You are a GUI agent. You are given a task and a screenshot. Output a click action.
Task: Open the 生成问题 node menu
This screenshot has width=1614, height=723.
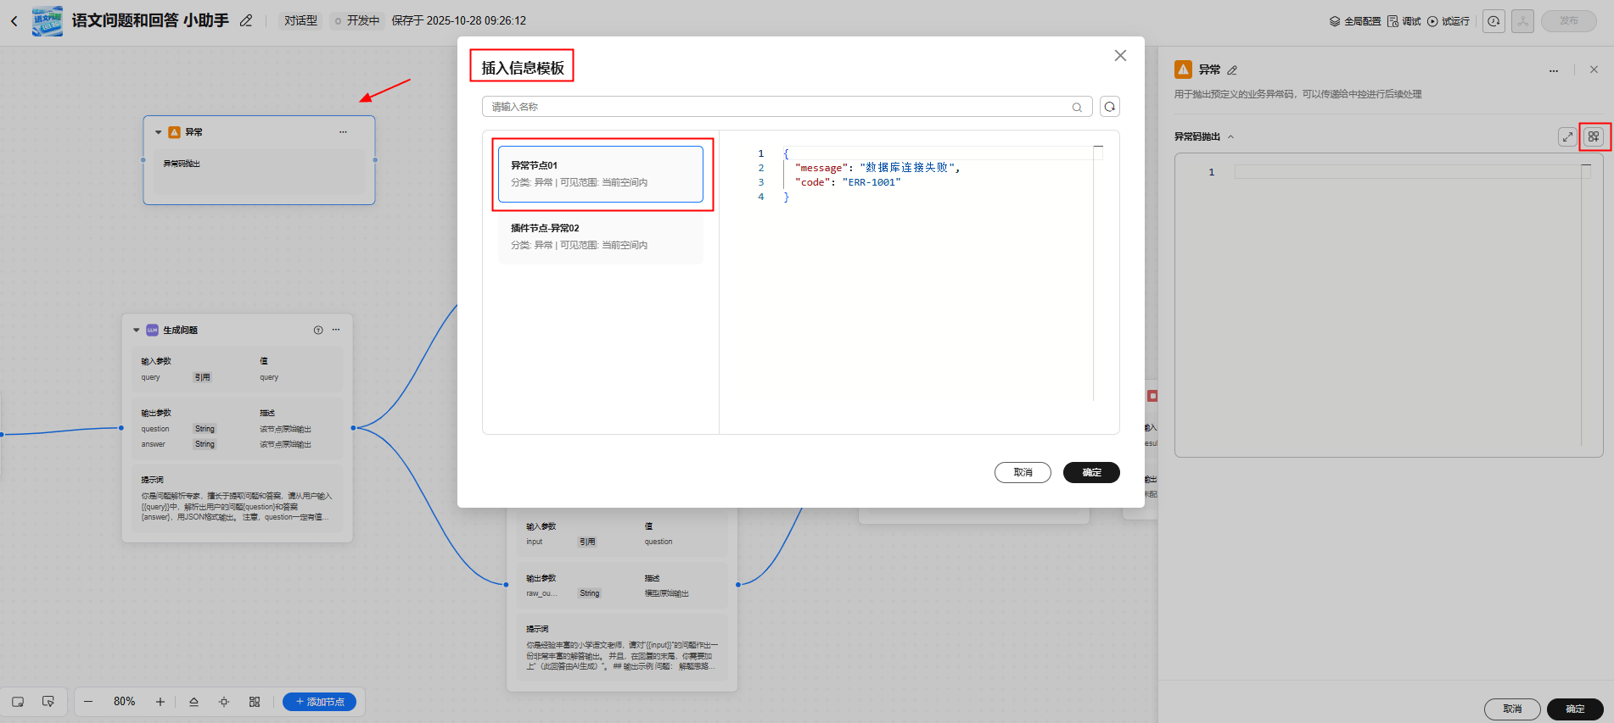[x=336, y=331]
